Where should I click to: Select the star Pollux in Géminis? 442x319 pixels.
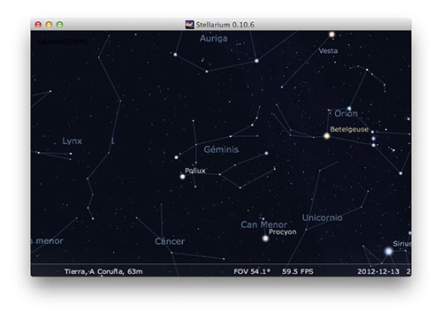click(182, 177)
